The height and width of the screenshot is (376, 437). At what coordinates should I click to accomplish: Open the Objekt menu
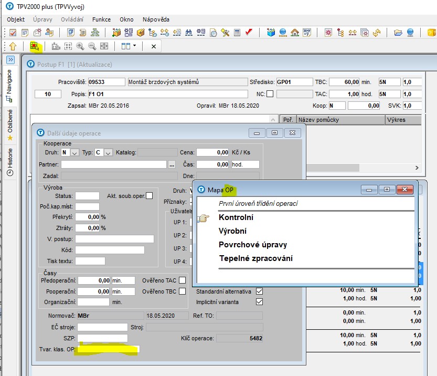(16, 19)
